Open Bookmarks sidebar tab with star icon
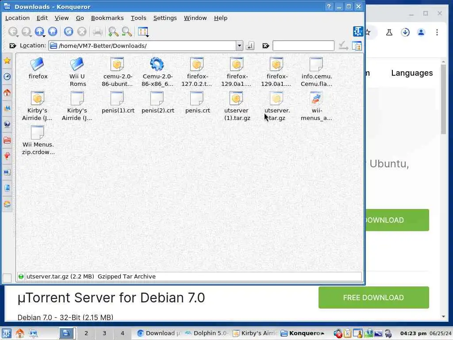The image size is (453, 340). pyautogui.click(x=7, y=61)
